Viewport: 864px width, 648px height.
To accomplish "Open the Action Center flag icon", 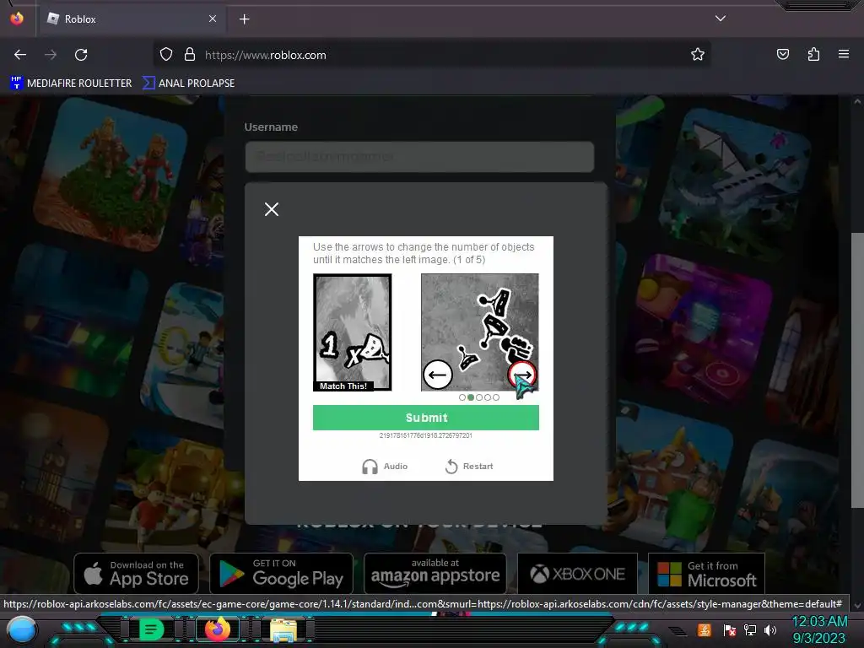I will pyautogui.click(x=729, y=629).
